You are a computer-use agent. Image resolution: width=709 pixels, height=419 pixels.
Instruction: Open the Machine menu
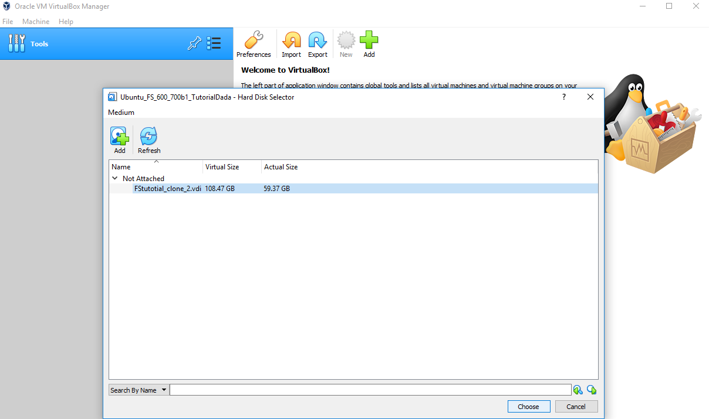point(36,22)
